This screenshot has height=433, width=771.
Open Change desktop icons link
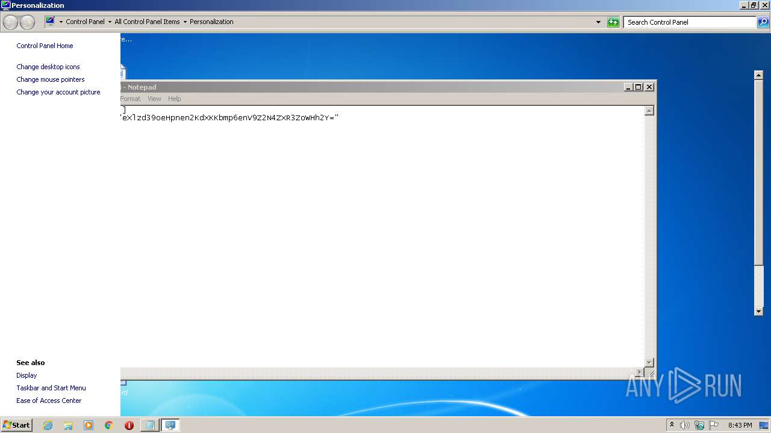coord(48,67)
